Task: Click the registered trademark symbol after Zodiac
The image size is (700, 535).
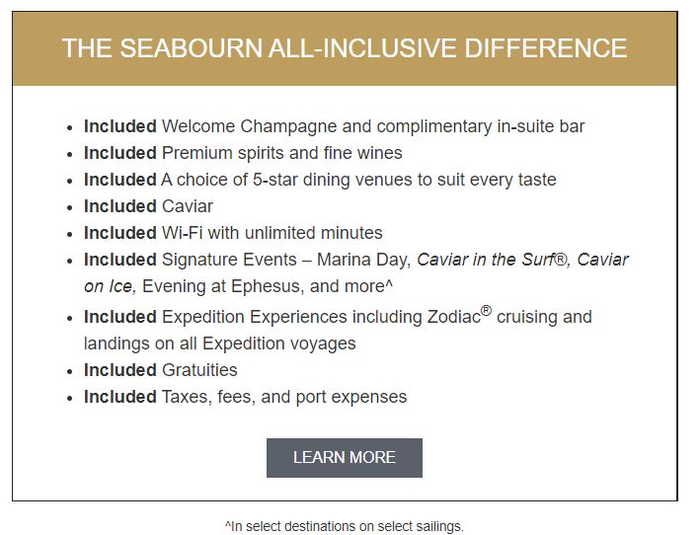Action: (x=486, y=311)
